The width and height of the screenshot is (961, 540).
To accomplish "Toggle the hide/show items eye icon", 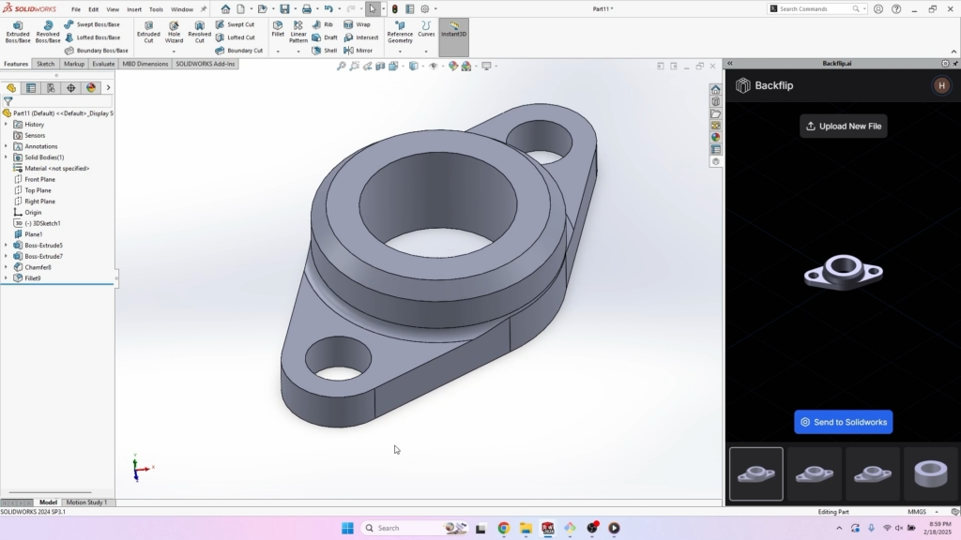I will point(433,67).
